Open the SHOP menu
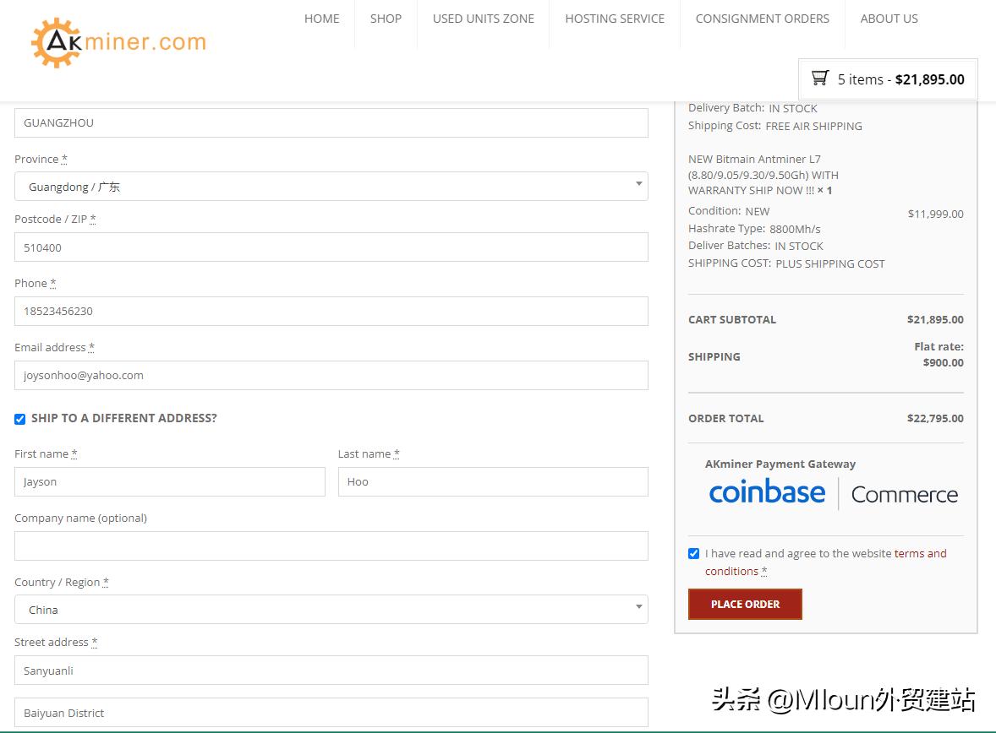Viewport: 996px width, 733px height. click(386, 18)
